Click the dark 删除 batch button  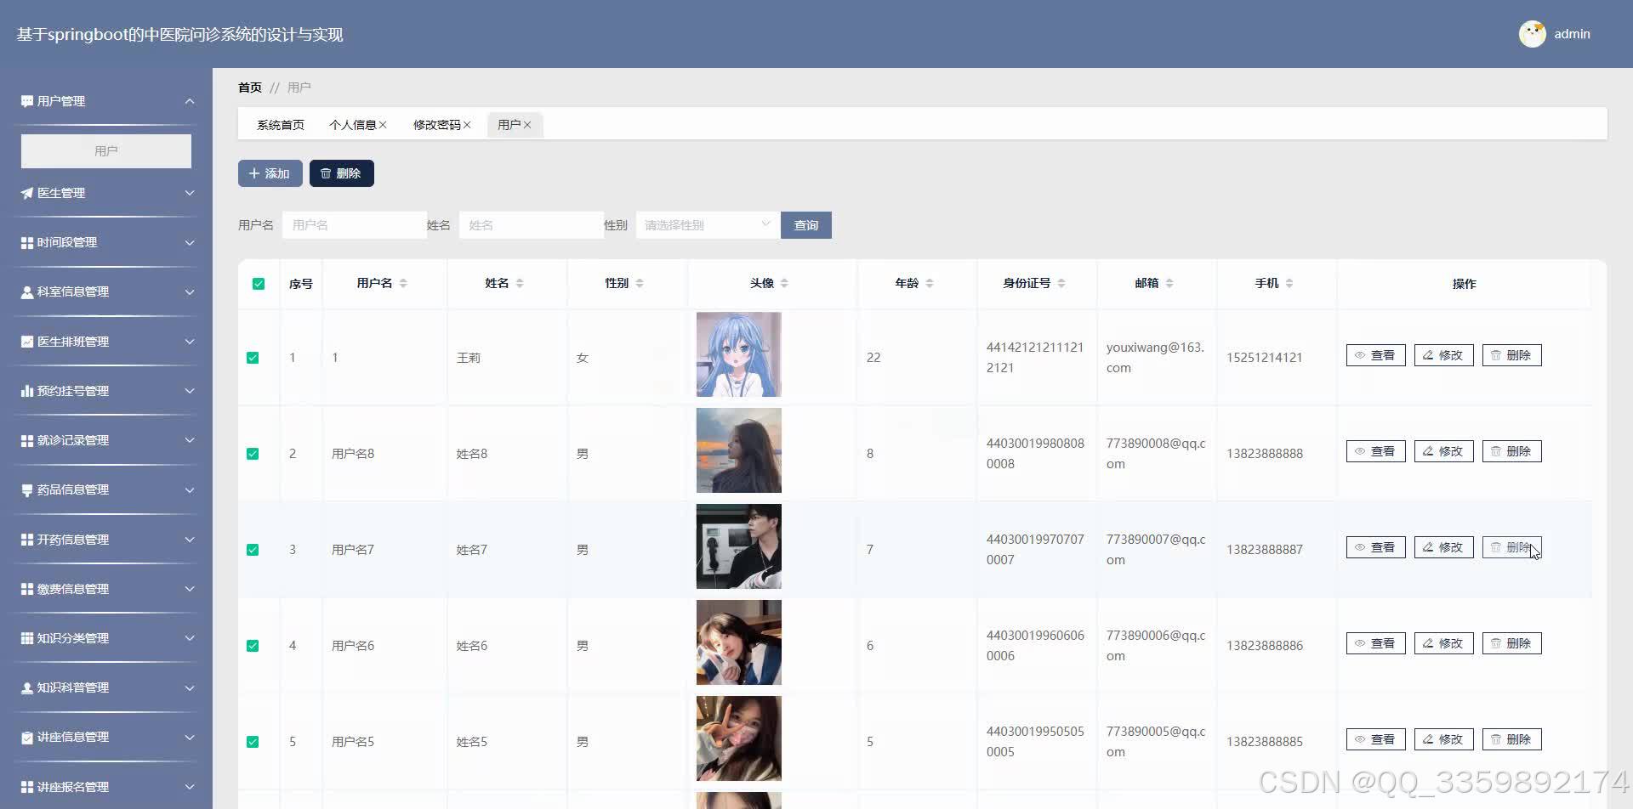(341, 173)
